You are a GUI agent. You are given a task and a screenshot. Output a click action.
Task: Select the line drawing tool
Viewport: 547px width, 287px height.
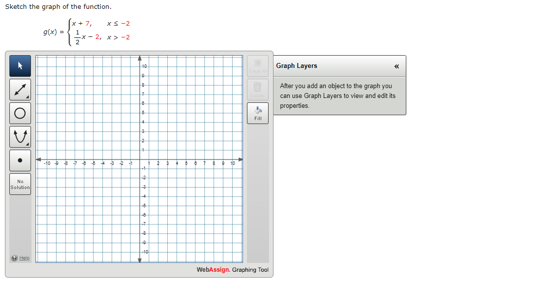20,89
